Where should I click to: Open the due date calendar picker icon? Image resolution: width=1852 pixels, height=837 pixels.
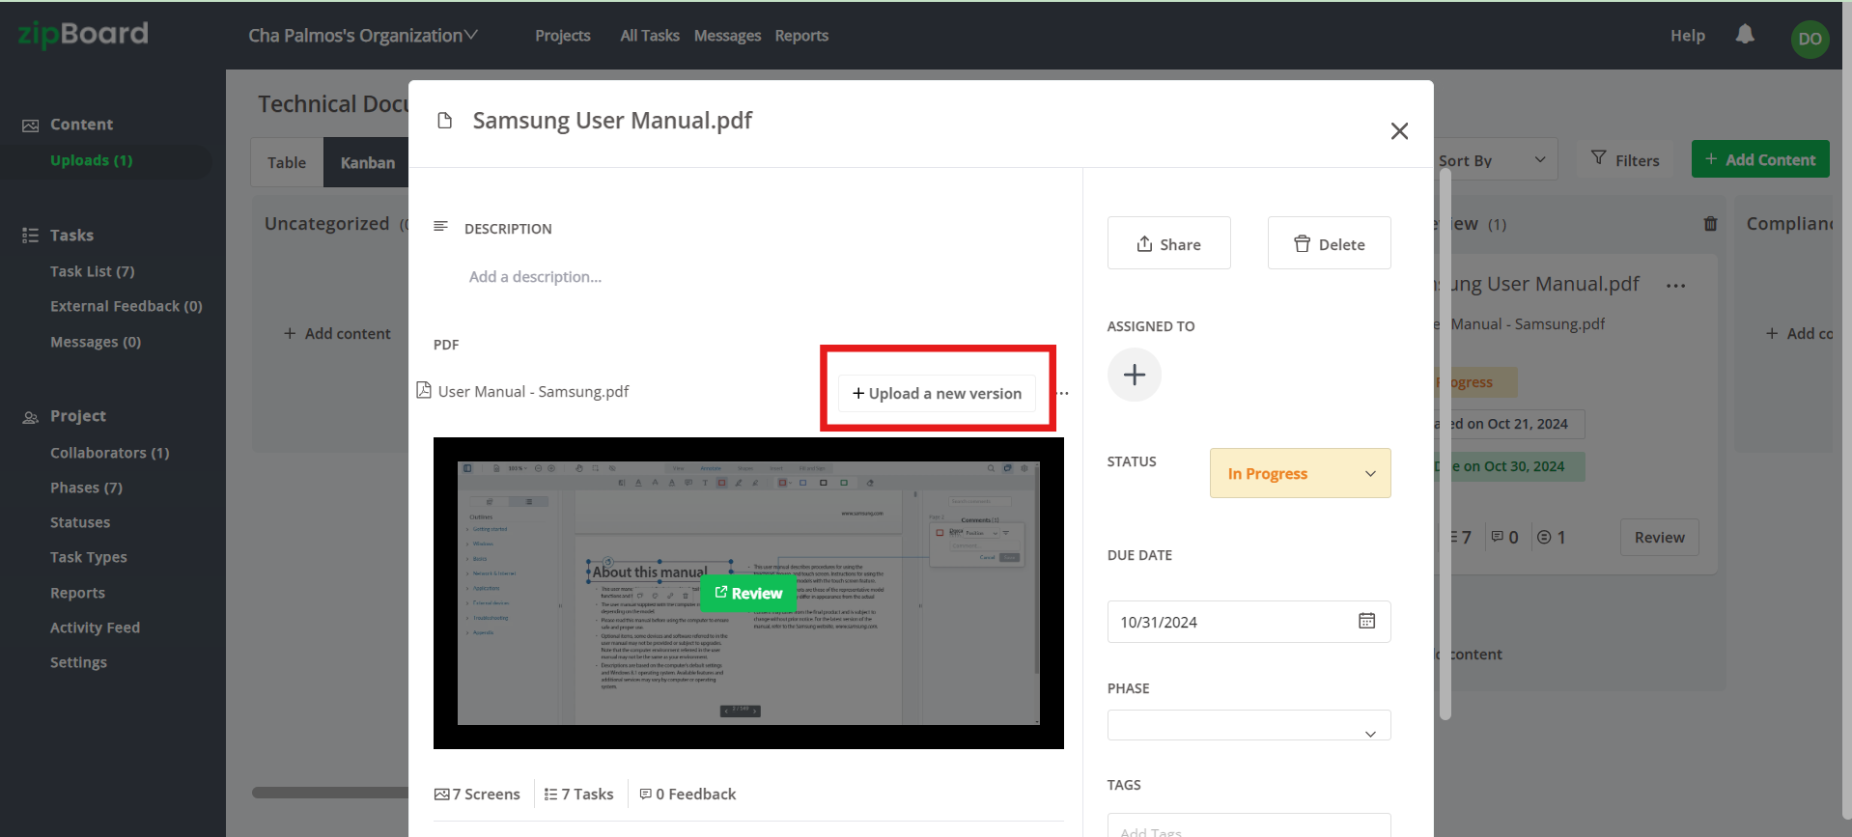(1366, 621)
